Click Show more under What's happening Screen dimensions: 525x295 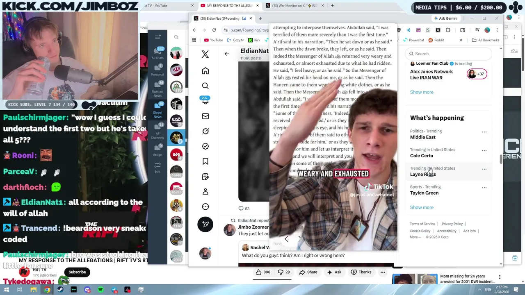[422, 207]
